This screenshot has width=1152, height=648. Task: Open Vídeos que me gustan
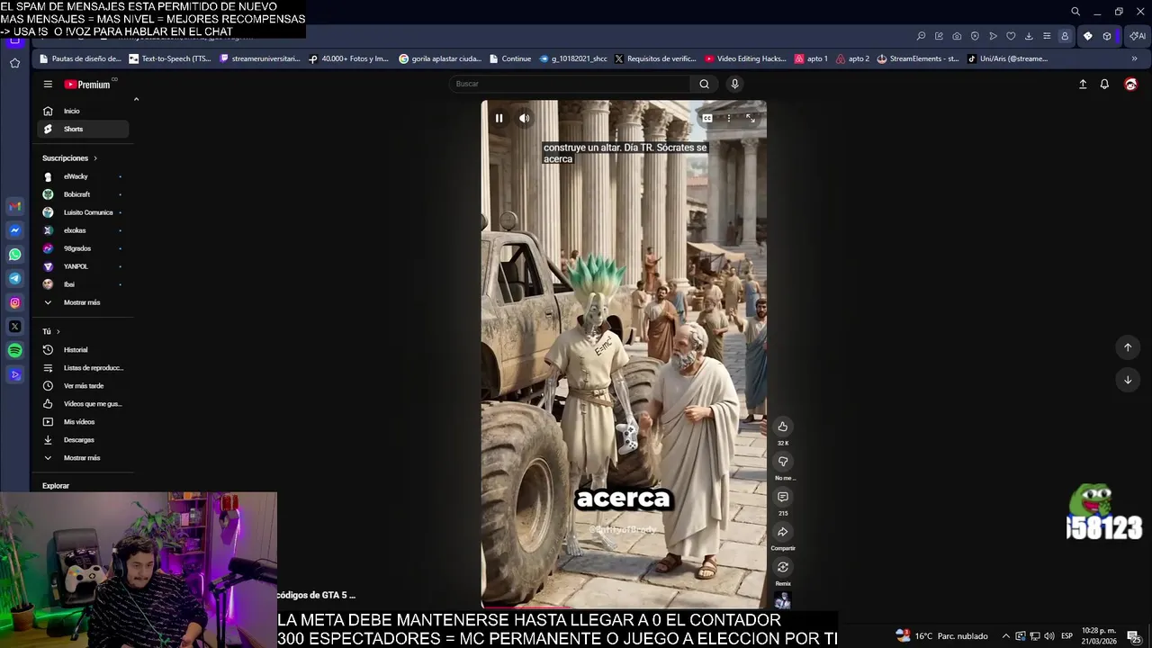(x=83, y=403)
